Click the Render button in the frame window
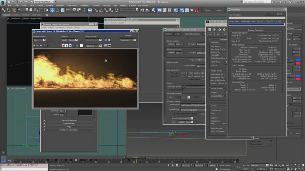This screenshot has height=171, width=305. tap(128, 36)
